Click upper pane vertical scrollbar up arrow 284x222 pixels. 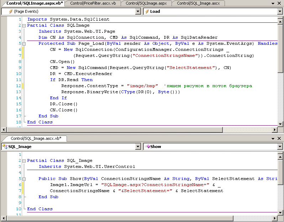280,22
